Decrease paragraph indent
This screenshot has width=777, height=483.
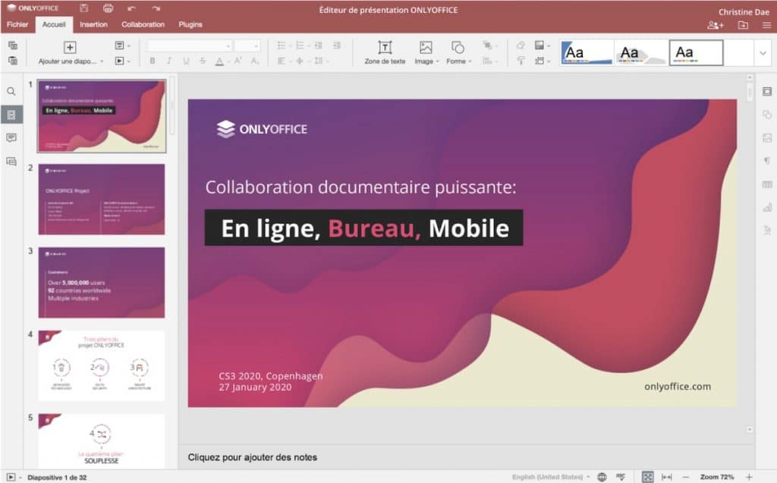(x=318, y=45)
